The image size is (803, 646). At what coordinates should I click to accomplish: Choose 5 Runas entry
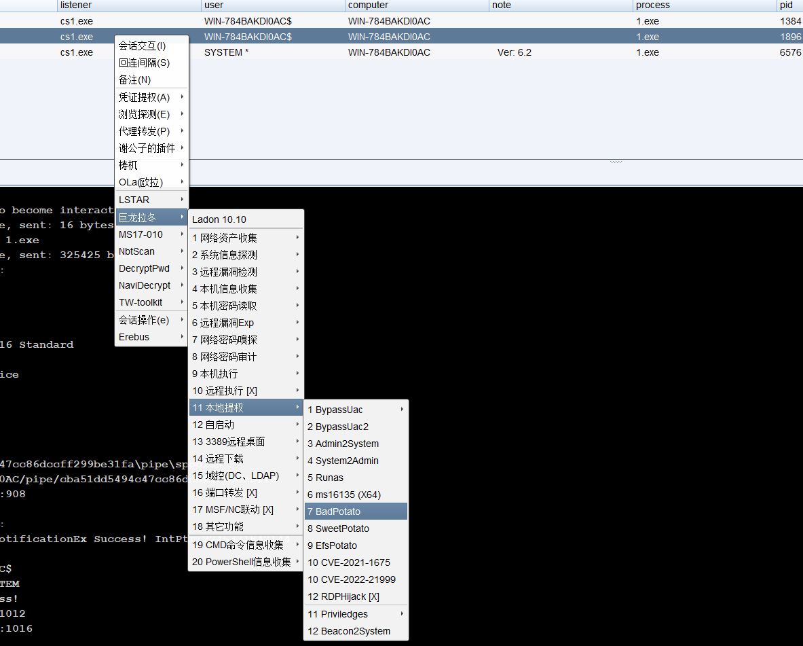(356, 478)
